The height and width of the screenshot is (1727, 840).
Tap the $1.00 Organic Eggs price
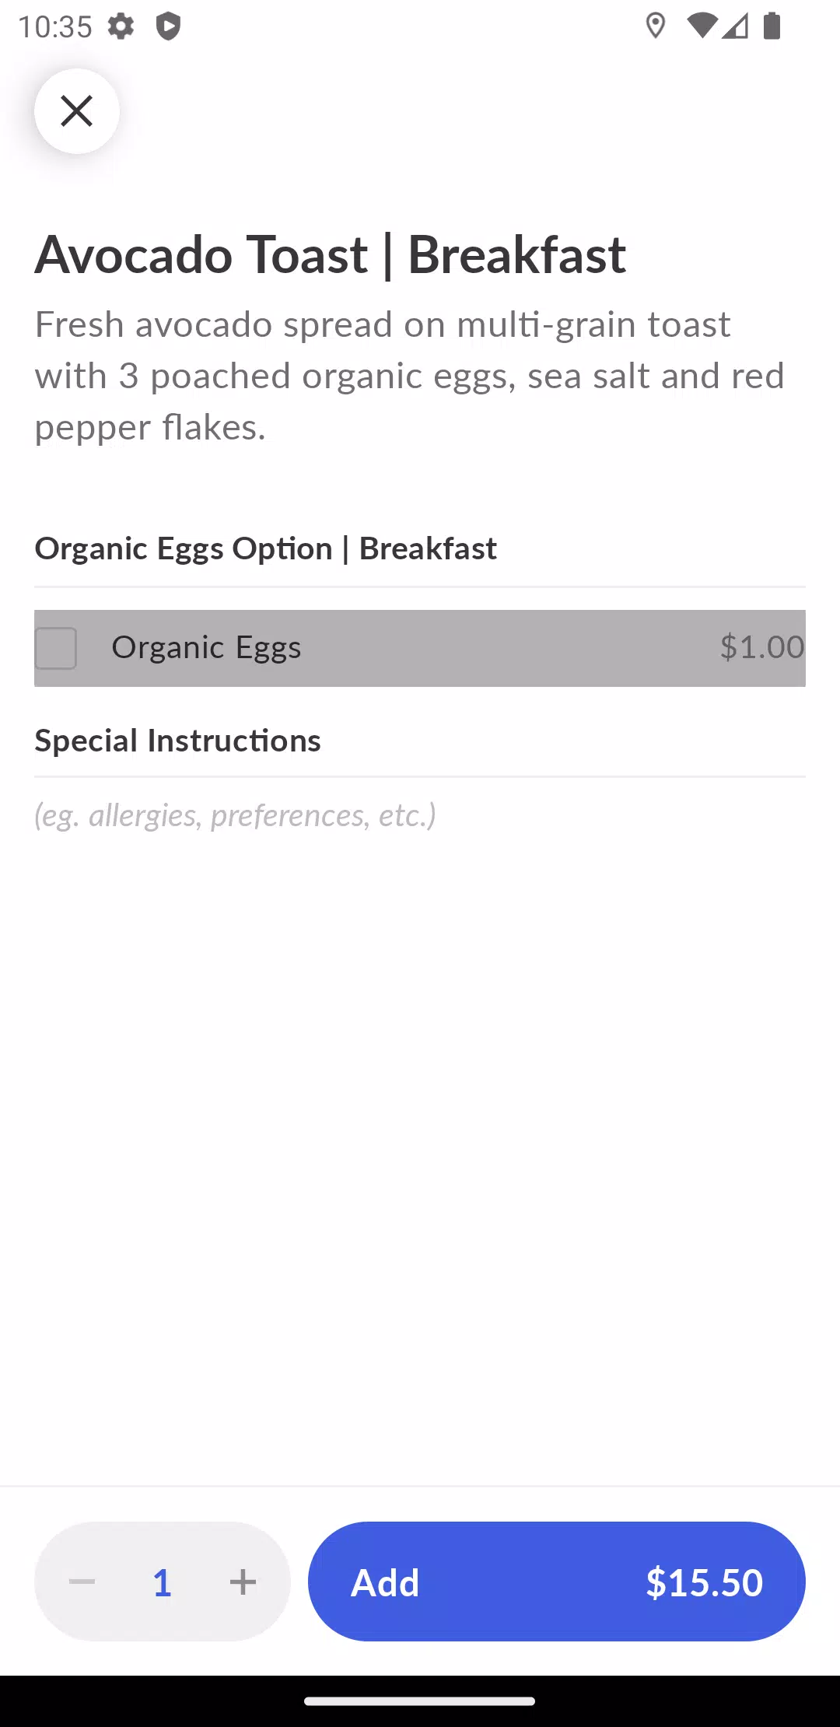pos(761,647)
